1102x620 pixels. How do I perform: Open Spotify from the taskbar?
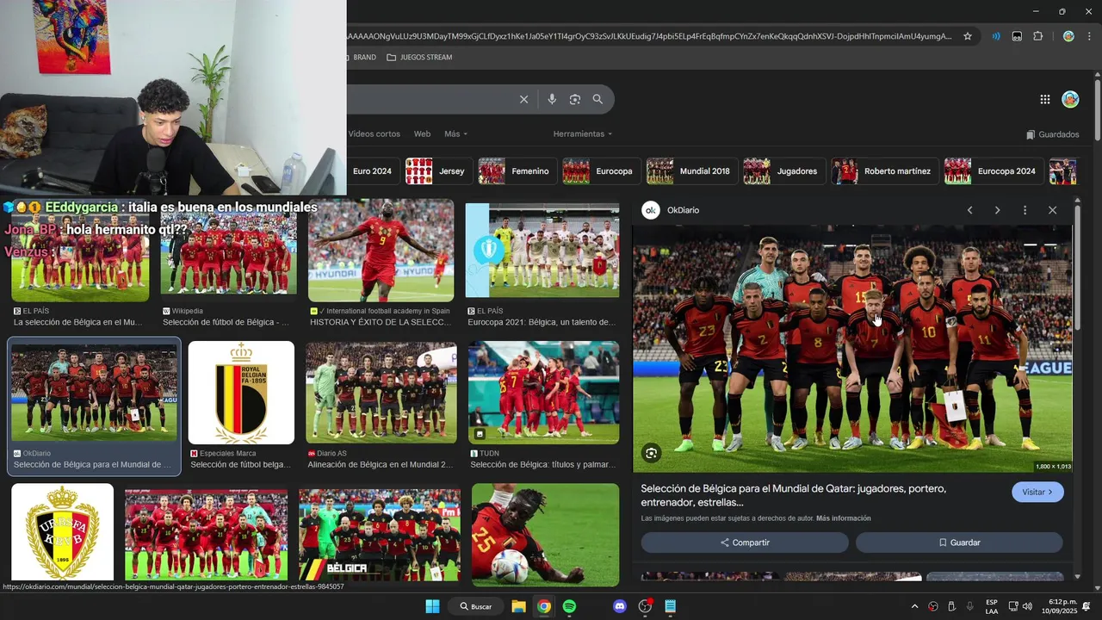click(569, 606)
